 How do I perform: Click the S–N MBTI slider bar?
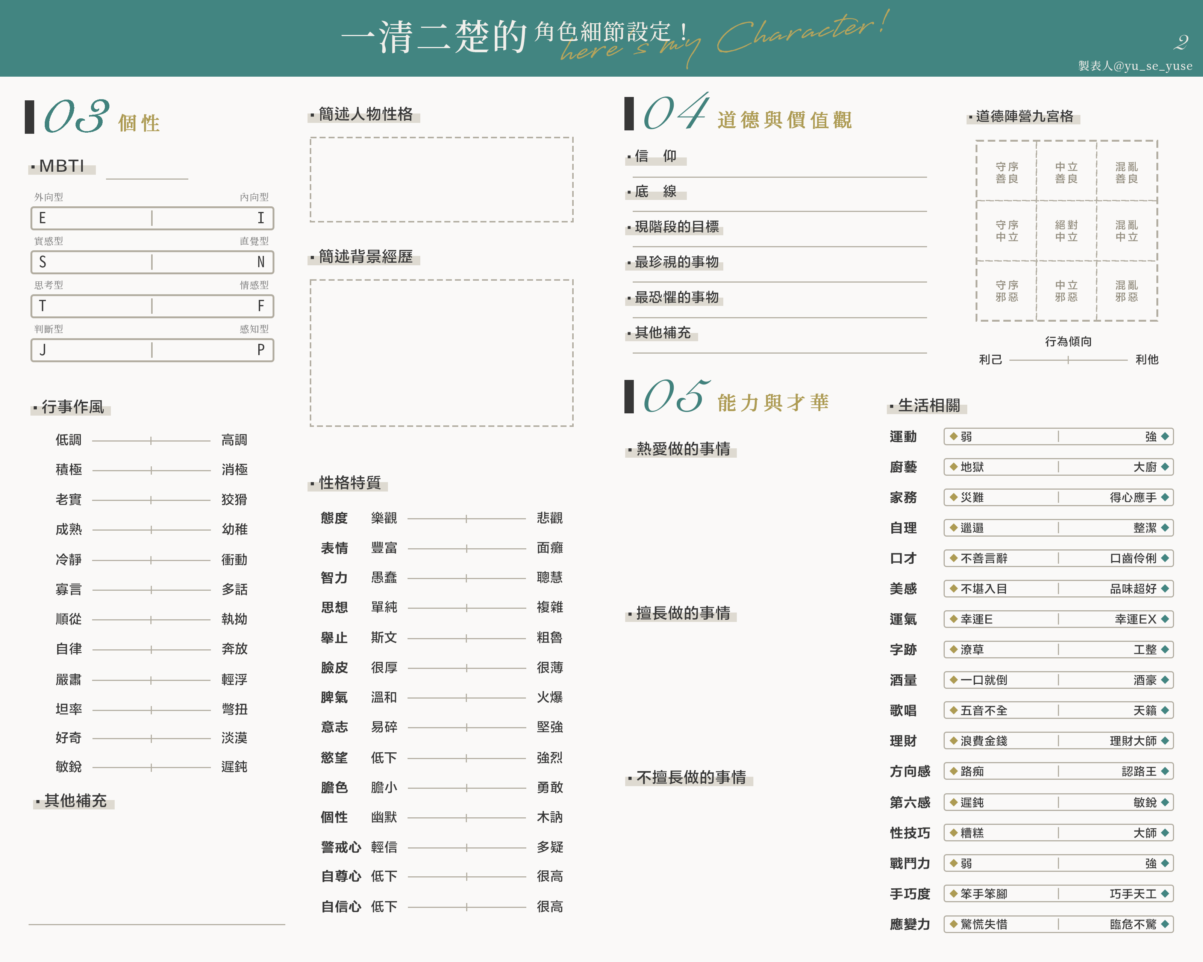click(x=152, y=262)
